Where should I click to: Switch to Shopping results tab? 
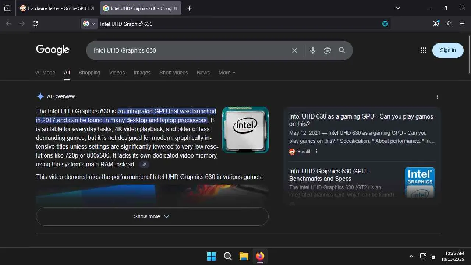tap(89, 73)
